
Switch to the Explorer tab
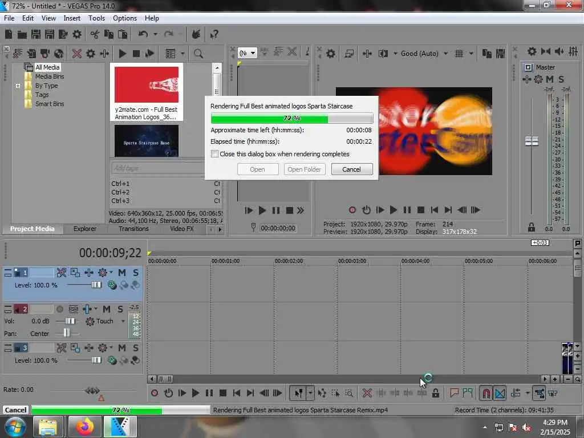(84, 229)
